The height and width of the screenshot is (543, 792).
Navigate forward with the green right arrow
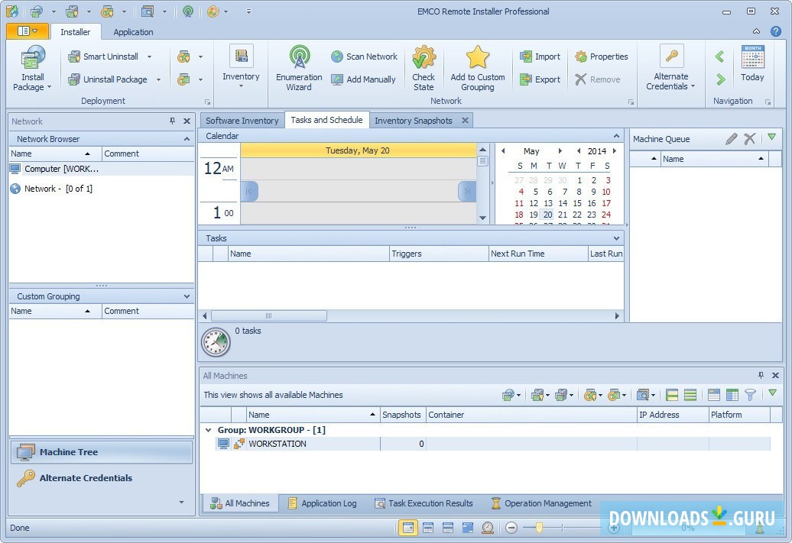pyautogui.click(x=720, y=79)
